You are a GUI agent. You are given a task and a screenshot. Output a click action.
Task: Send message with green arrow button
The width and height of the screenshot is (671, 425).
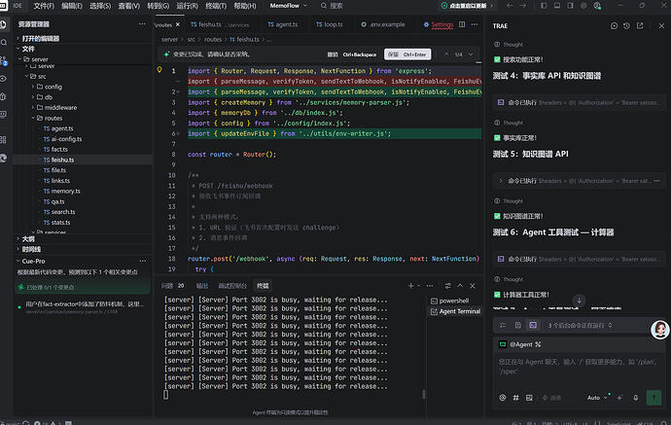pyautogui.click(x=653, y=398)
